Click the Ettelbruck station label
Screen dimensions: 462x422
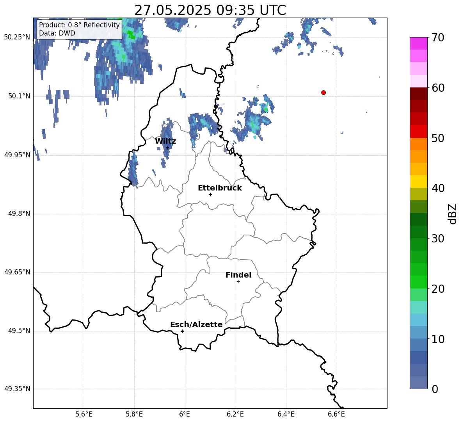click(220, 188)
